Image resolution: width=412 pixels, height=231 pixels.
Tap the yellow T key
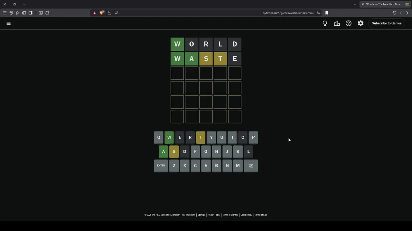tap(201, 137)
